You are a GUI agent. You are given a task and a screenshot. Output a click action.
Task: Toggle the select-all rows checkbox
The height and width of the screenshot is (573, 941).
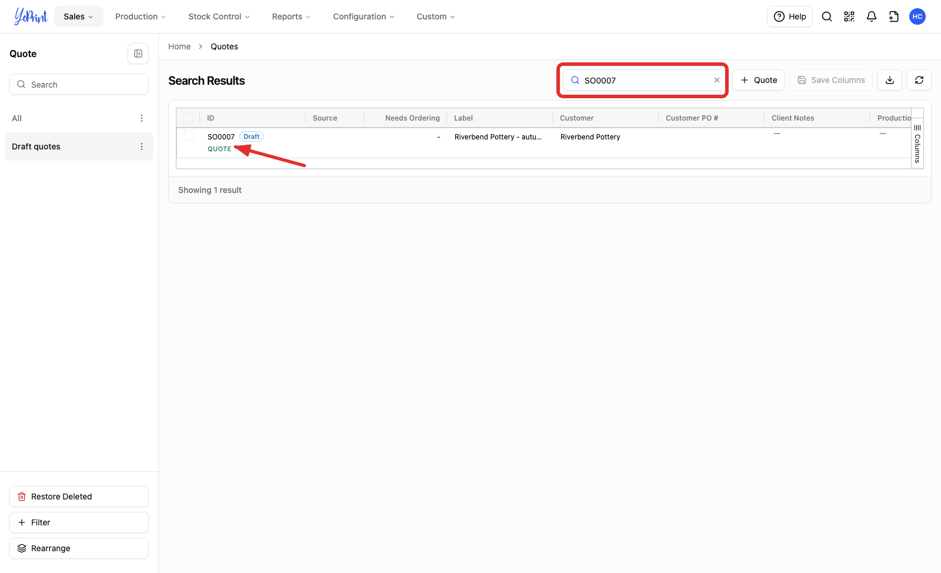(188, 118)
